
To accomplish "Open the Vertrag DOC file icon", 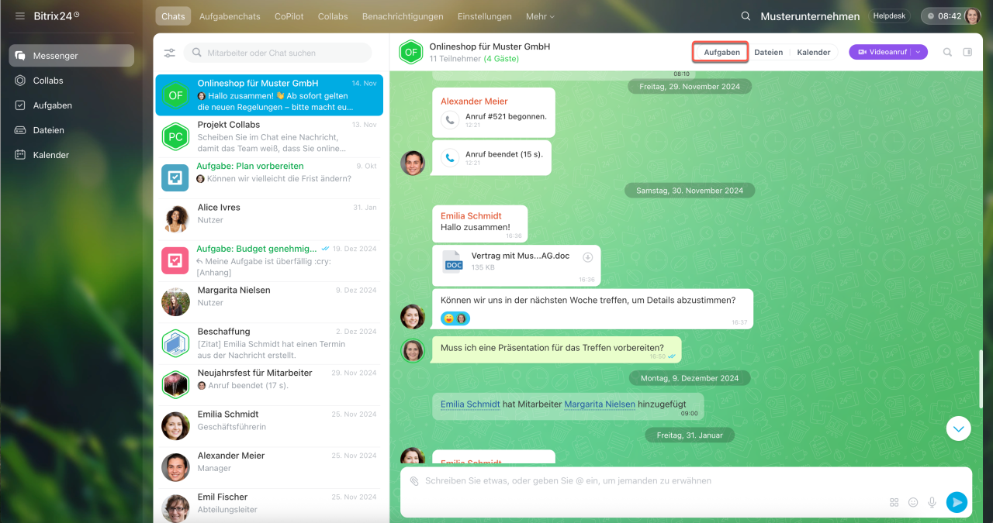I will coord(453,261).
